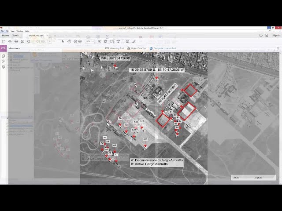
Task: Click the Hanger Facilities label
Action: tap(167, 94)
